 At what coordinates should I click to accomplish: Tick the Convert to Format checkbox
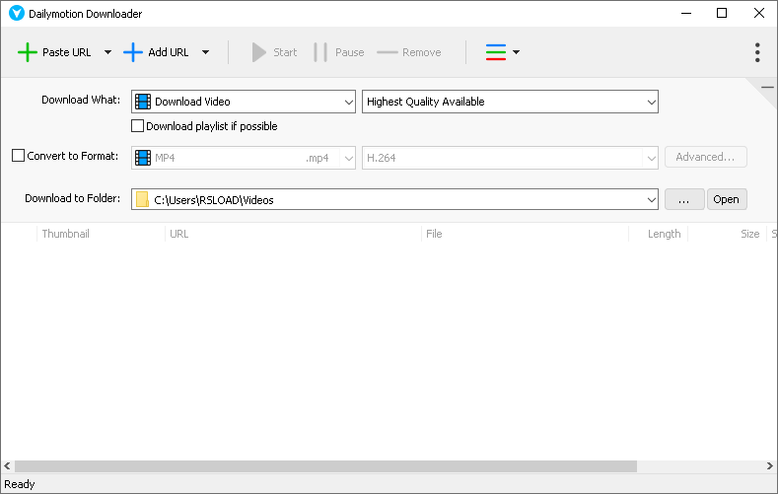[x=18, y=156]
